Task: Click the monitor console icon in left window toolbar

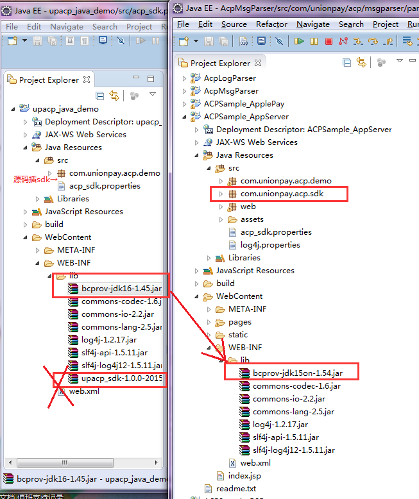Action: (103, 40)
